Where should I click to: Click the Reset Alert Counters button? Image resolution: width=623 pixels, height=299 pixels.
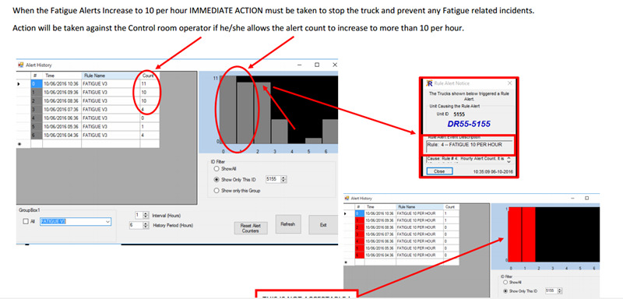(x=250, y=228)
